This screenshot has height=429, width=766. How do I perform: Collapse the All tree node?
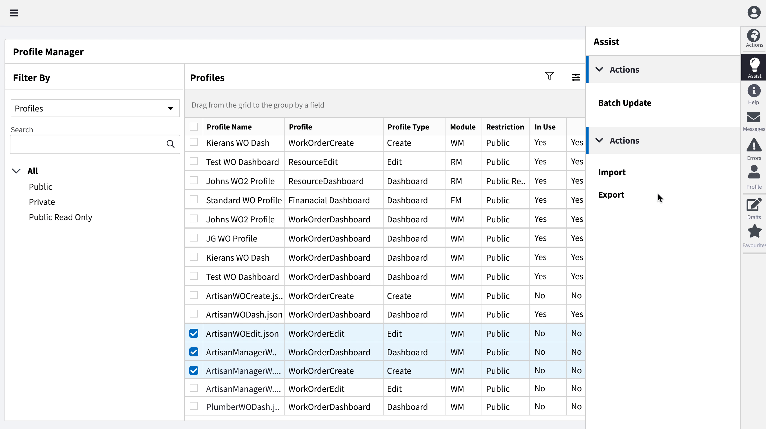pos(16,171)
